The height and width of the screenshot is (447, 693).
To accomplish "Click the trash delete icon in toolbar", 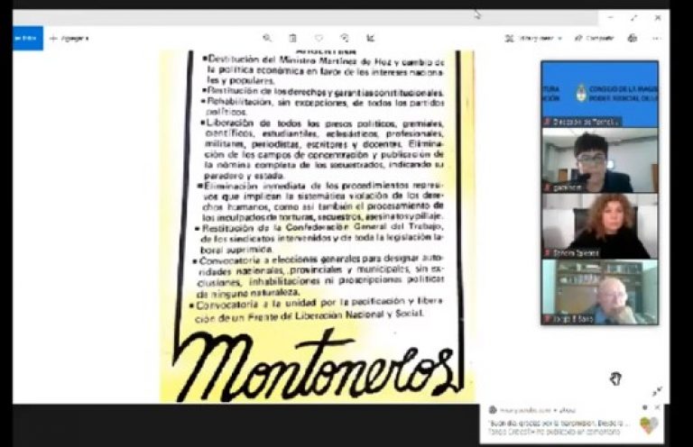I will (x=292, y=38).
